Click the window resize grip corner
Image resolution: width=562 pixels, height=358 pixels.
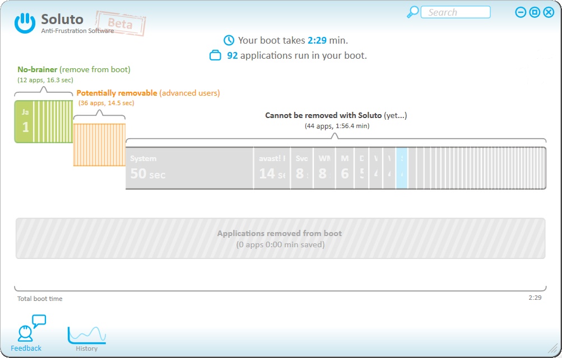[x=553, y=348]
